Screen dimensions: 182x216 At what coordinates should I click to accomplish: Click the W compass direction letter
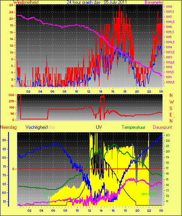(171, 102)
